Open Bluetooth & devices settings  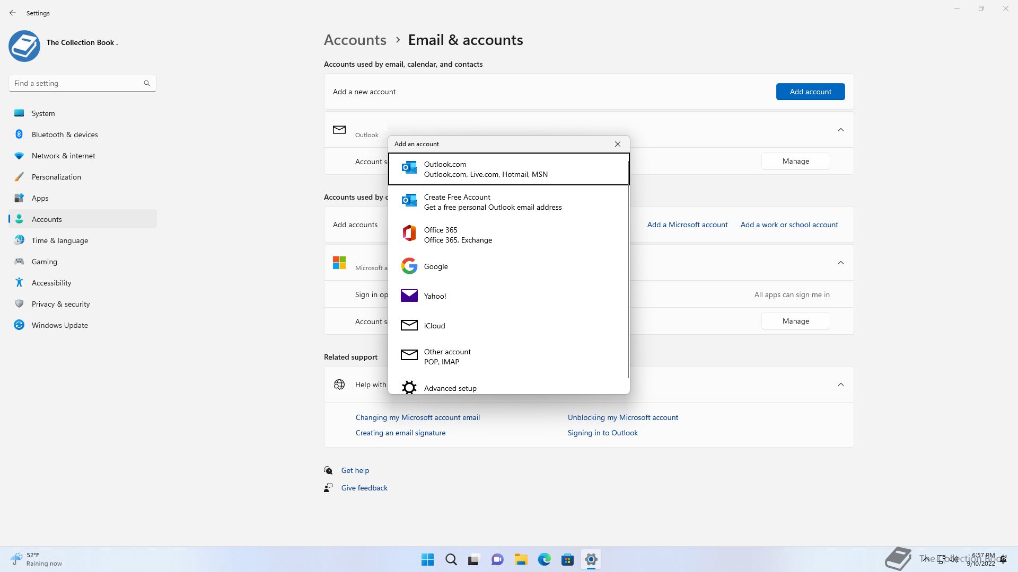(83, 135)
